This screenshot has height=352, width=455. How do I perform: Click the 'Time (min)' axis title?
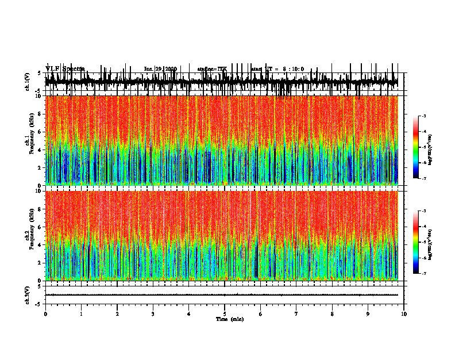pos(230,319)
